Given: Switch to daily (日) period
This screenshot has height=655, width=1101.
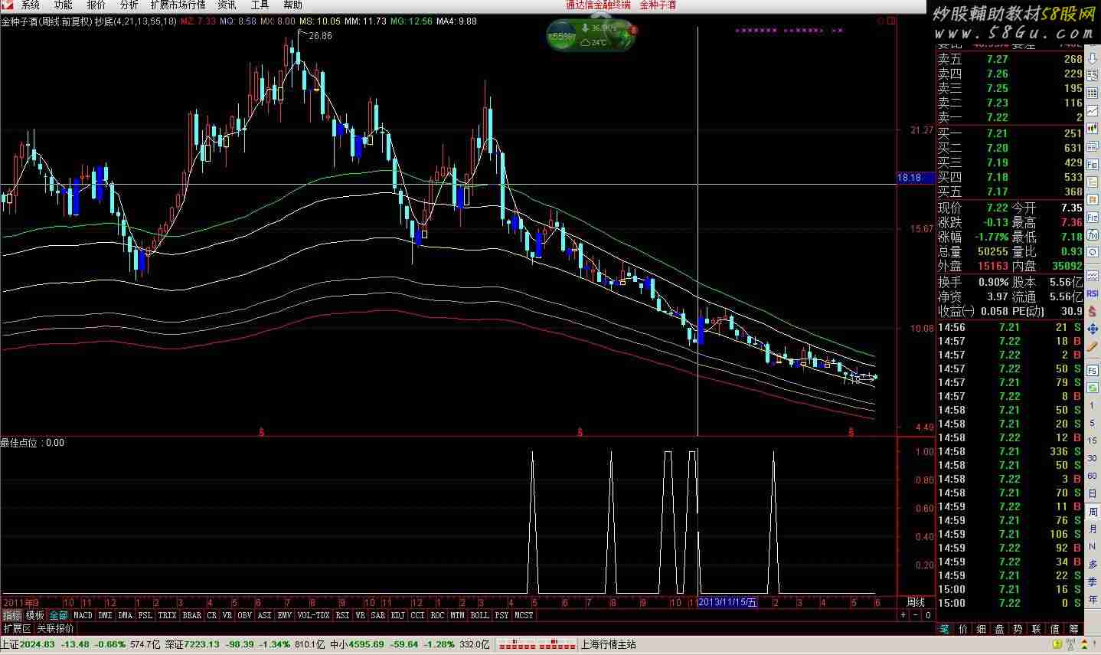Looking at the screenshot, I should click(x=1093, y=493).
